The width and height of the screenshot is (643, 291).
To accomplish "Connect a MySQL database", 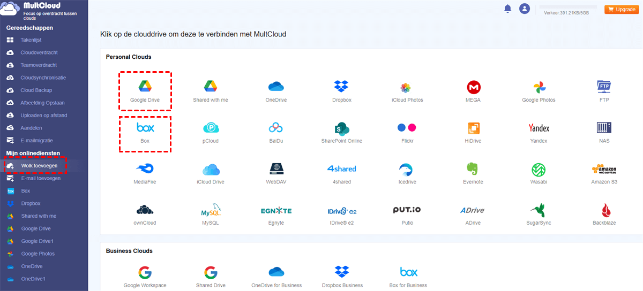I will click(211, 214).
